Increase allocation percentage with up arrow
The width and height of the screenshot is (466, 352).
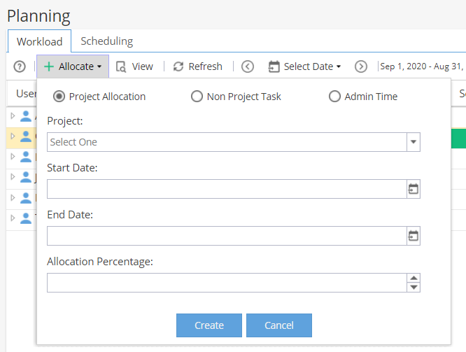pos(414,278)
